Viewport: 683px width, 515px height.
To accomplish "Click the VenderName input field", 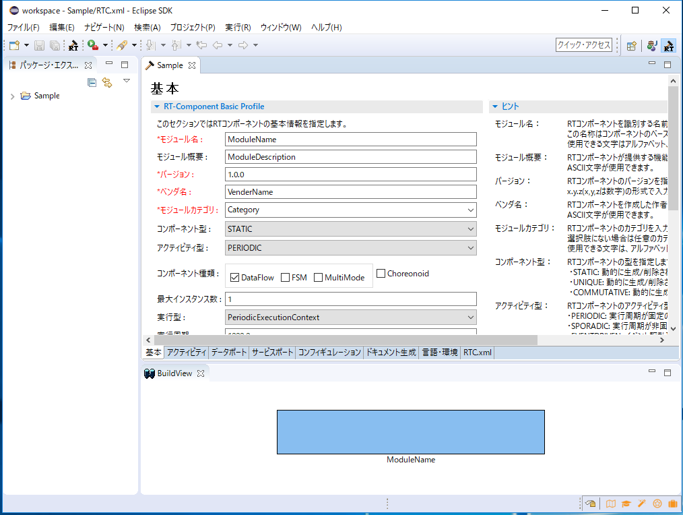I will pyautogui.click(x=351, y=192).
